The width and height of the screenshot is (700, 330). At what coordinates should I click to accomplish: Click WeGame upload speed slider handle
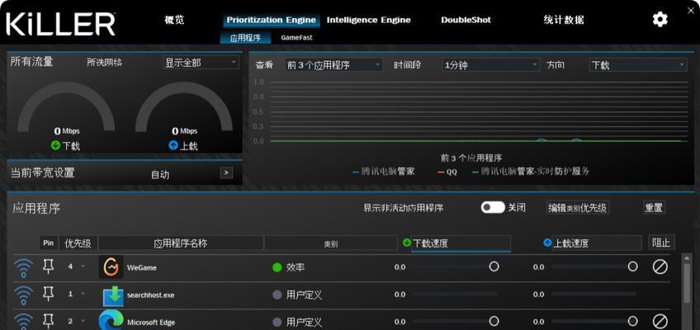pos(632,266)
